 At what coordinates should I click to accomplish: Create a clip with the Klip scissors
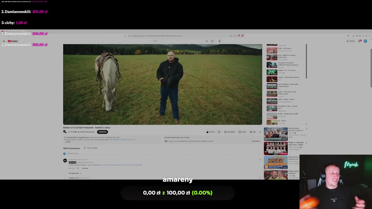click(253, 132)
